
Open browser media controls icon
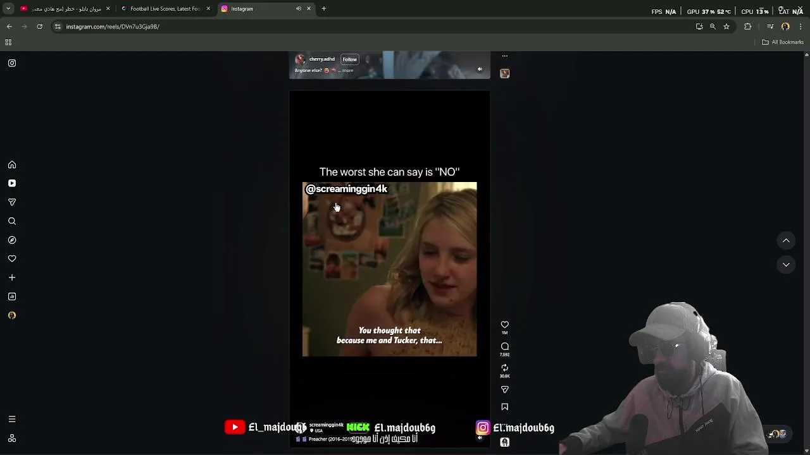click(x=770, y=27)
